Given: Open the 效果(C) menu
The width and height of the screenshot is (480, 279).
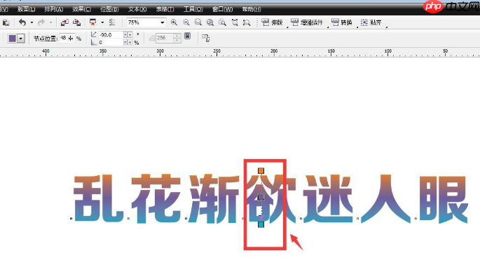Looking at the screenshot, I should pos(82,9).
